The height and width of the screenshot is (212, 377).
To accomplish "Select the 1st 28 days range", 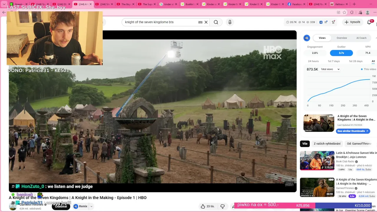I will click(x=356, y=61).
